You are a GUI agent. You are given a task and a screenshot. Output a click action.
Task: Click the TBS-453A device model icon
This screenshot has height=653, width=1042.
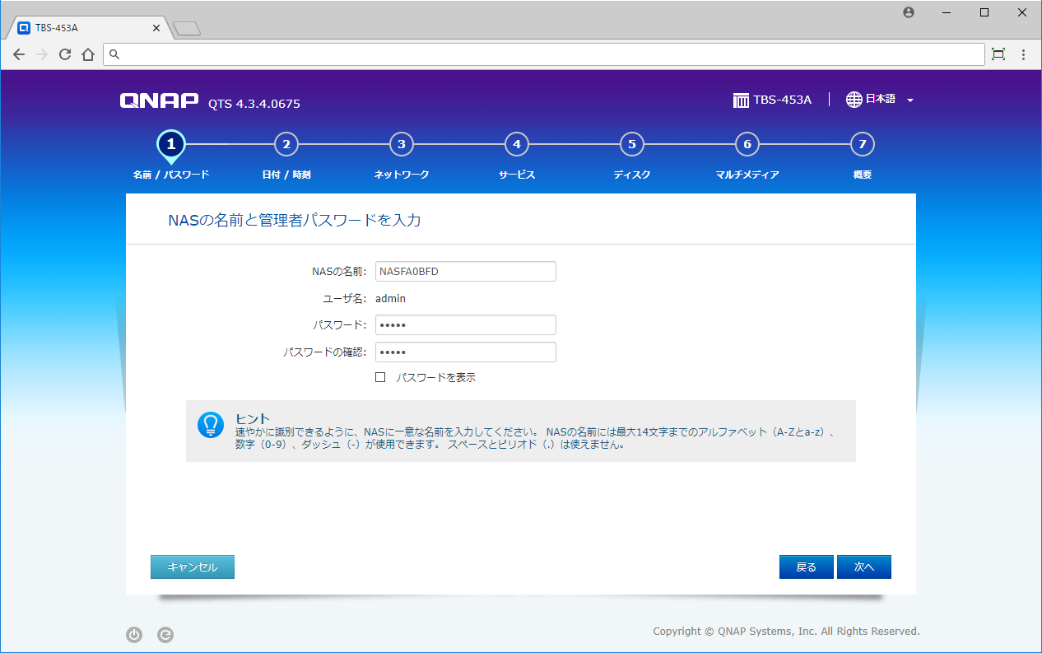741,100
